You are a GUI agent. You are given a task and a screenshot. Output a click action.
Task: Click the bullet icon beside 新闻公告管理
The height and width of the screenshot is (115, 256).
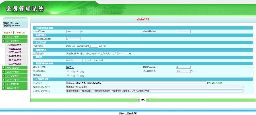(x=7, y=45)
